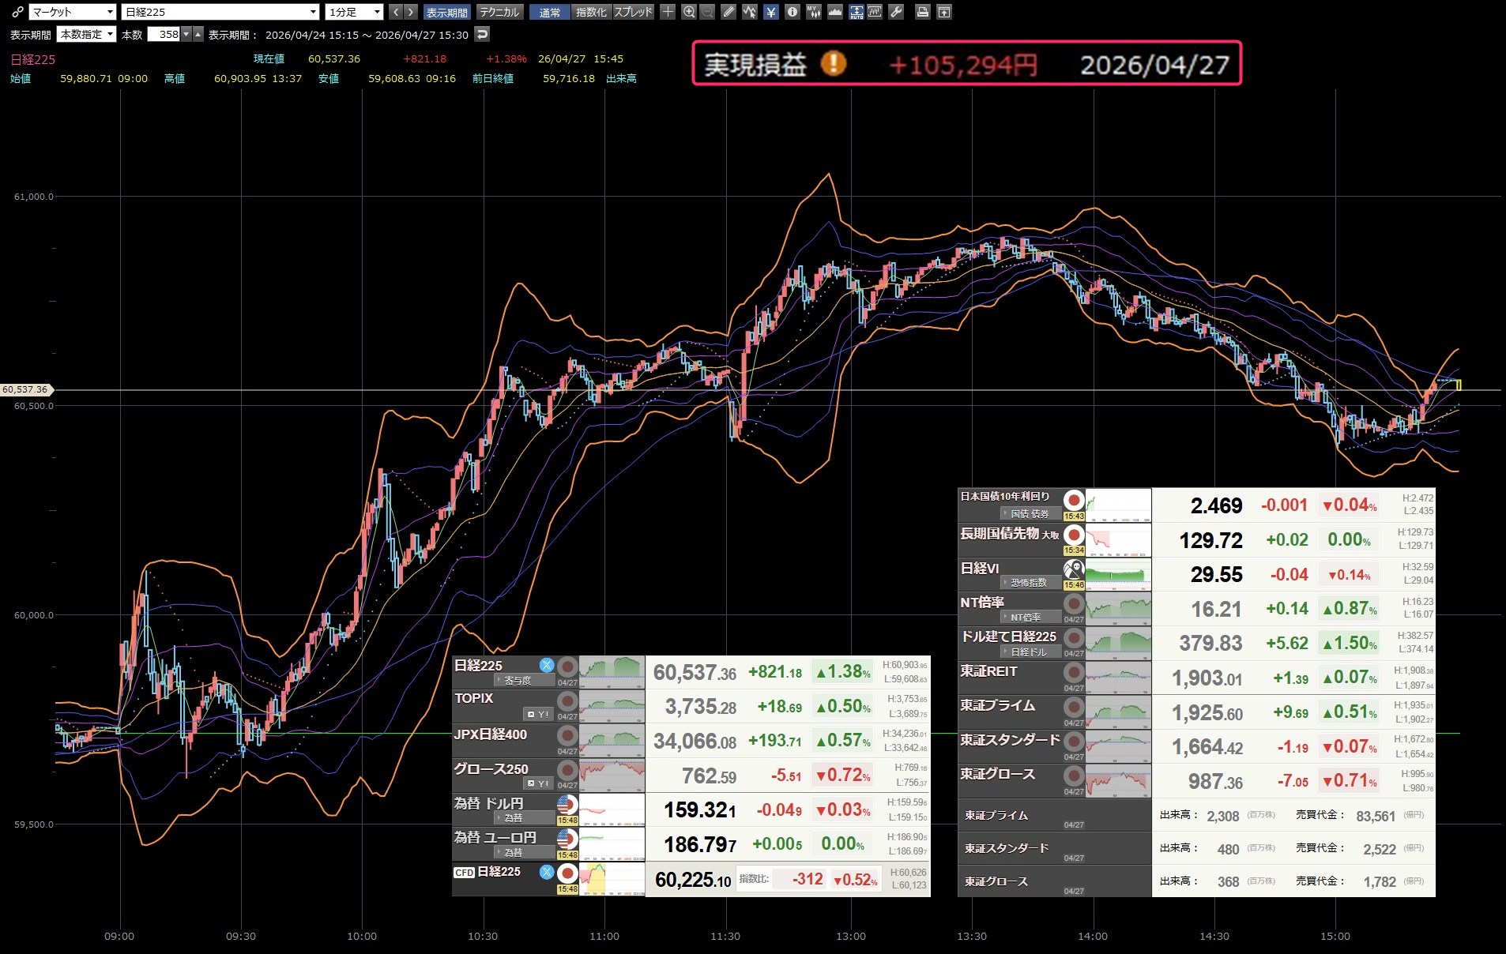
Task: Click the 日経VI mini chart thumbnail
Action: coord(1118,574)
